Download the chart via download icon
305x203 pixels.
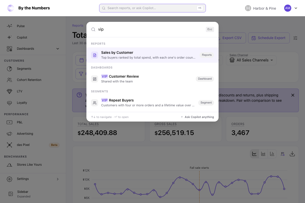(292, 154)
